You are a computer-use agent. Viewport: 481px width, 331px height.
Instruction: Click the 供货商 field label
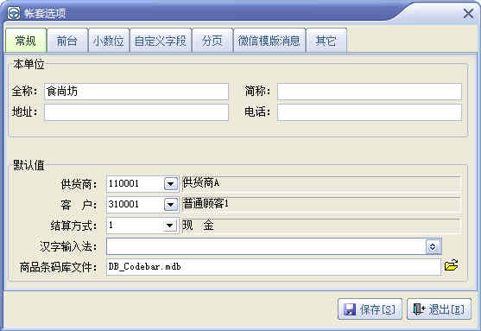coord(79,184)
